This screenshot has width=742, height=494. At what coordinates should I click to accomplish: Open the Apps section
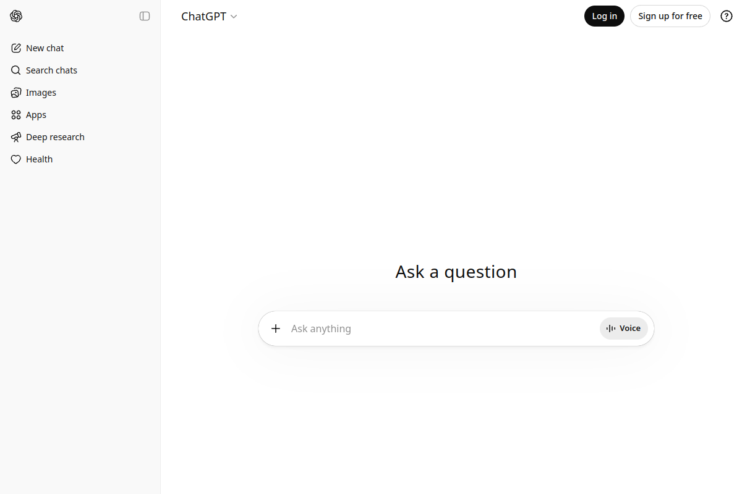point(36,114)
